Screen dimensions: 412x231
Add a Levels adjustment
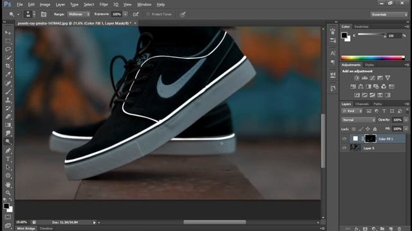tap(365, 78)
